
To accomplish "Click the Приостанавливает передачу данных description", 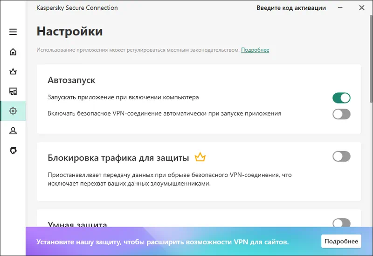I will [x=170, y=179].
